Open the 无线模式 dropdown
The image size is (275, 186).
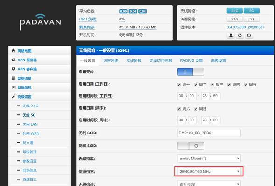point(209,159)
